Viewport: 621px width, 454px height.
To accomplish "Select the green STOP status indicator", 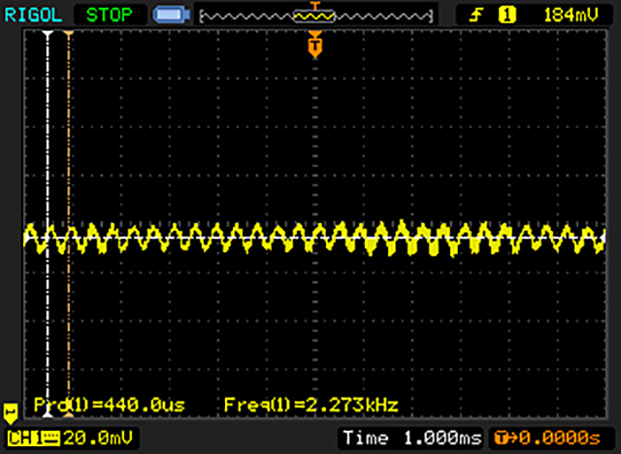I will [110, 16].
